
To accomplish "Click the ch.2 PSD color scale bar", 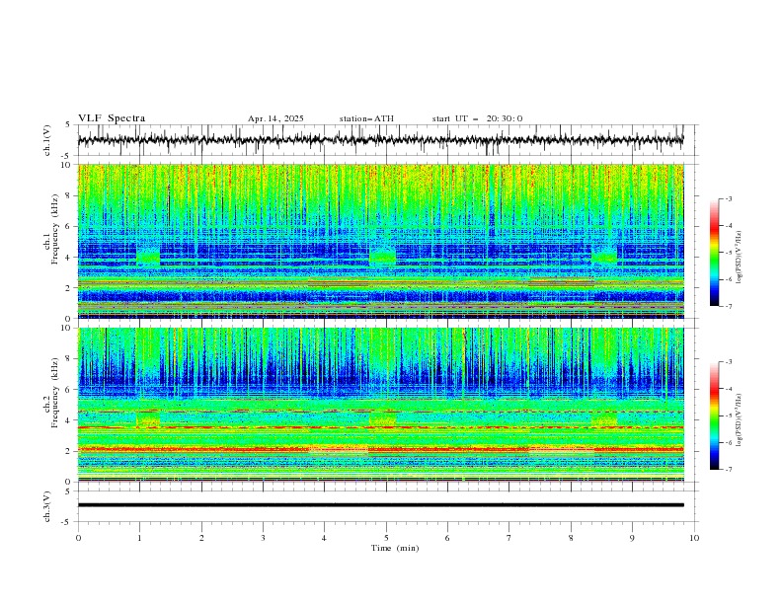I will click(x=714, y=415).
